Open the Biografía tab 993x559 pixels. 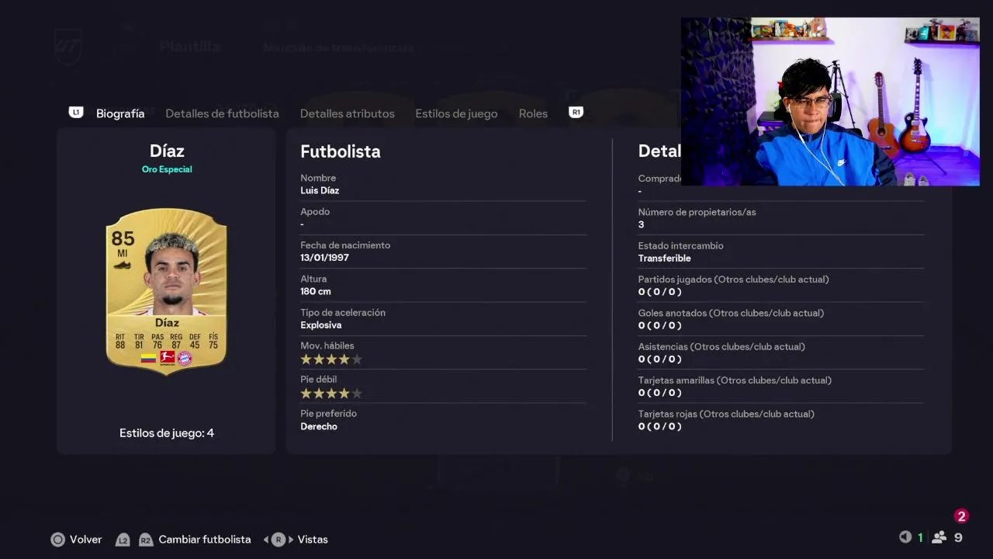120,113
